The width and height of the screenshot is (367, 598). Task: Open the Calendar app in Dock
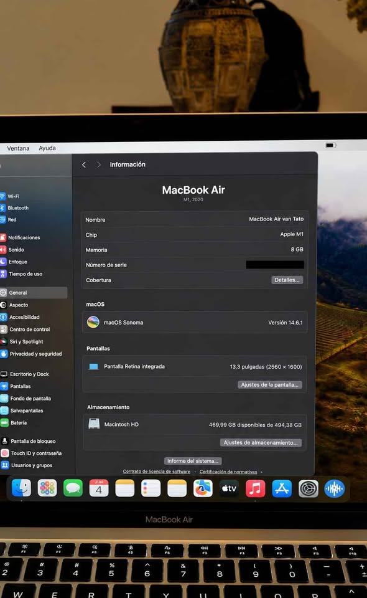tap(99, 488)
